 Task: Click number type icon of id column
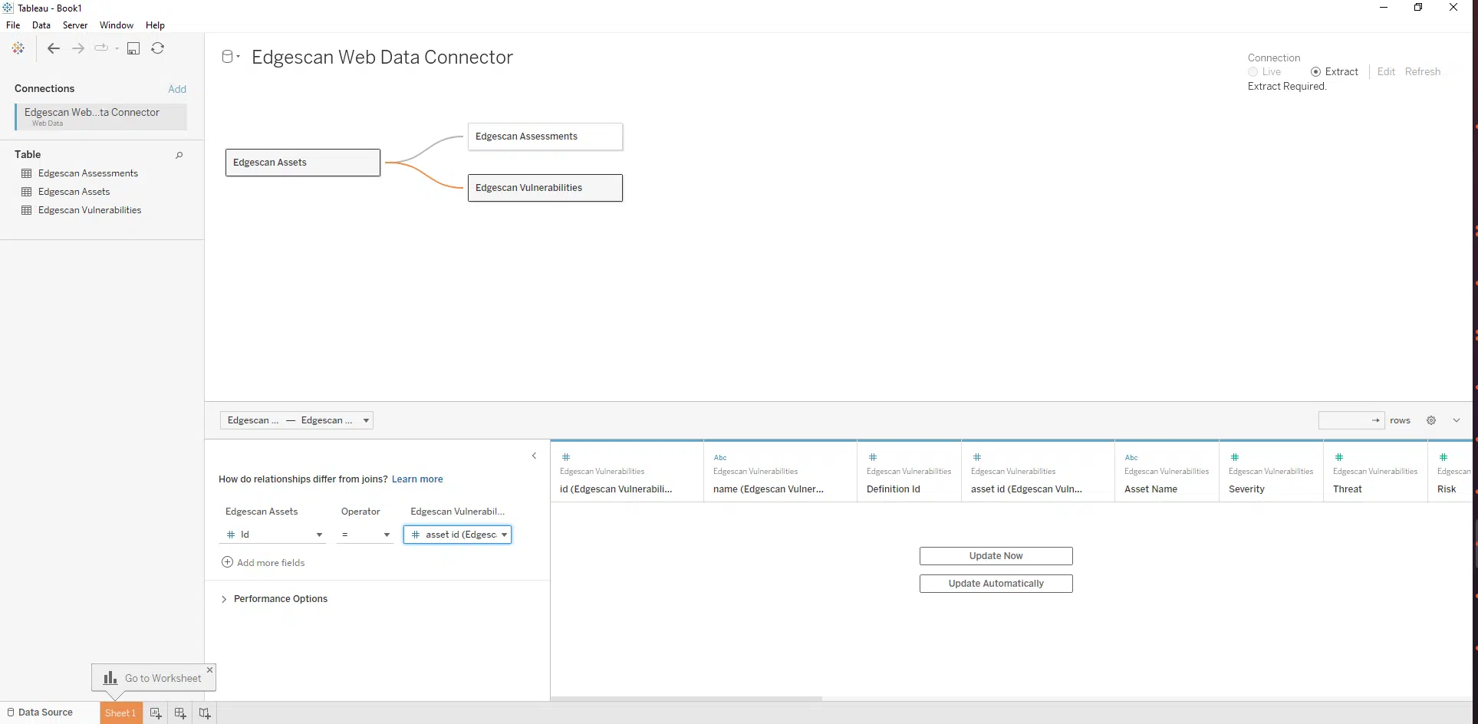coord(566,457)
